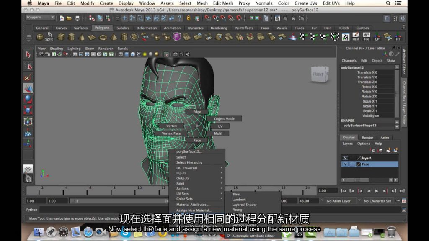The image size is (429, 241).
Task: Create a polygon sphere from the shelf
Action: pyautogui.click(x=40, y=37)
